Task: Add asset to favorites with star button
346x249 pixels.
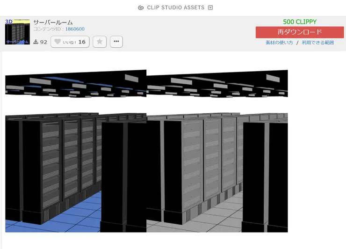Action: [100, 42]
